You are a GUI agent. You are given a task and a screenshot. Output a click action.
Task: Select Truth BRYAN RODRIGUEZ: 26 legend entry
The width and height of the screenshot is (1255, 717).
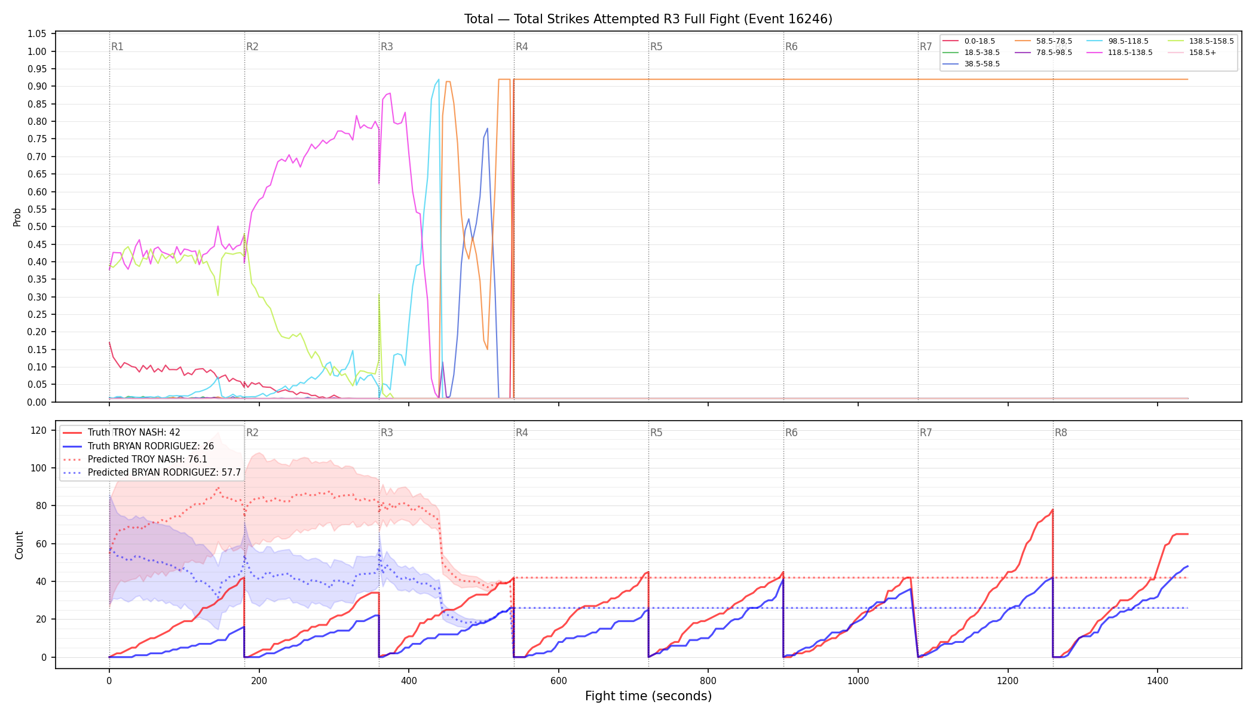(x=138, y=446)
